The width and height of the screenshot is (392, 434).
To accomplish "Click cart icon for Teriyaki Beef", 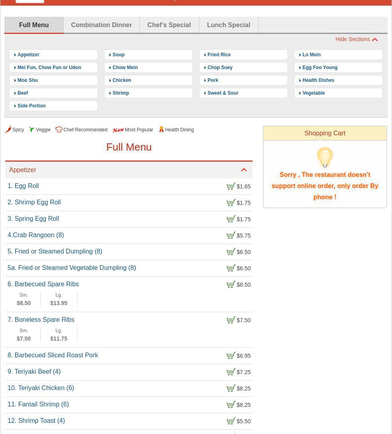I will (x=231, y=372).
